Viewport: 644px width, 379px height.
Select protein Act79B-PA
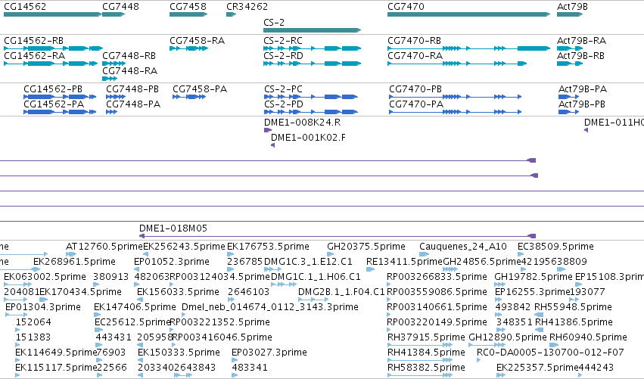coord(569,97)
